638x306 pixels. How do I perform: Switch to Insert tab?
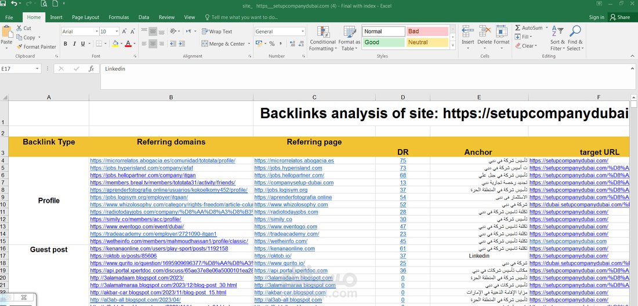click(56, 17)
